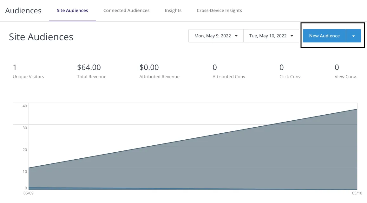The image size is (367, 203).
Task: Click the 20 y-axis label
Action: (x=25, y=150)
